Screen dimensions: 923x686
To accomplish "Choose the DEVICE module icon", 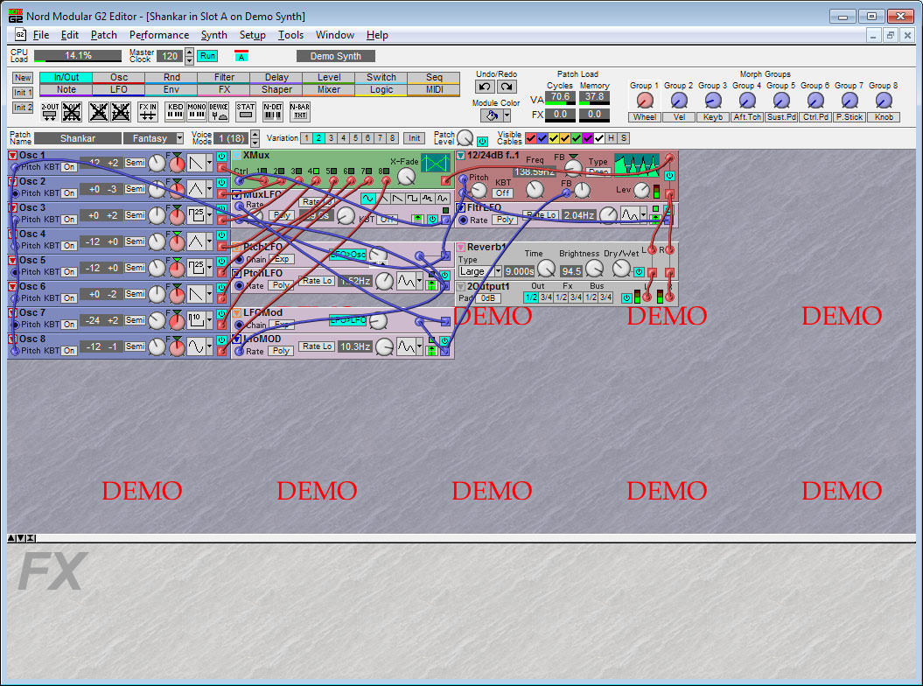I will (219, 111).
